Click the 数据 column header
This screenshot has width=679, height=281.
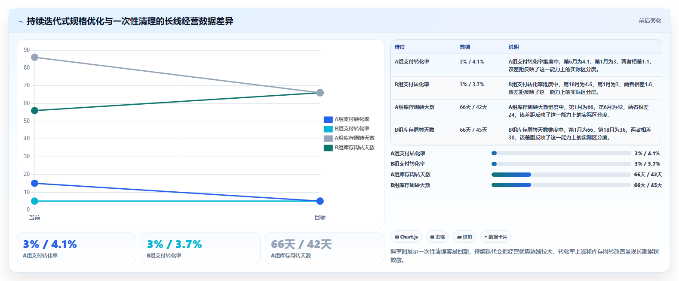(x=465, y=47)
